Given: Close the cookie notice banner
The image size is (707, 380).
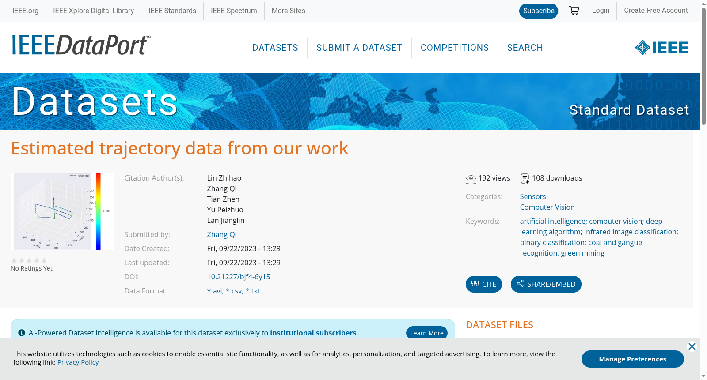Looking at the screenshot, I should [x=692, y=346].
